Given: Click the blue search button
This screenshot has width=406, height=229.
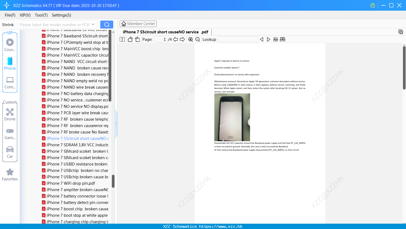Looking at the screenshot, I should [107, 25].
